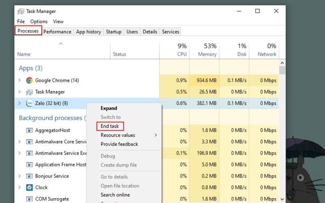Open the View menu
This screenshot has width=325, height=203.
(58, 22)
